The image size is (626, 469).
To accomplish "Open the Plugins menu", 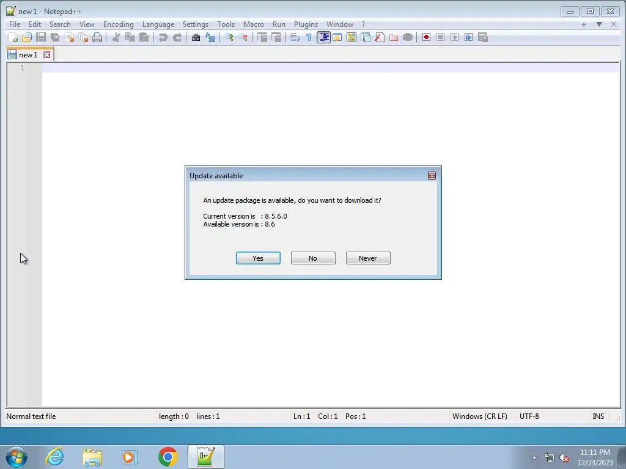I will (x=306, y=24).
